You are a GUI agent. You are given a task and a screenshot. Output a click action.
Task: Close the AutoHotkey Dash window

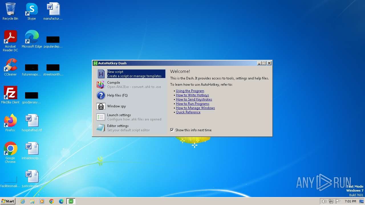[269, 63]
